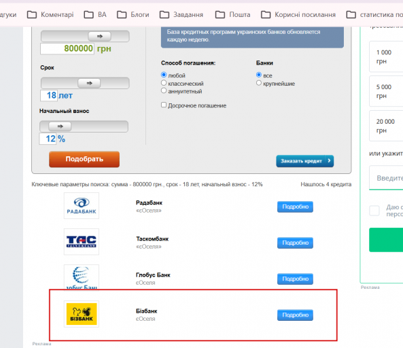
Task: Click the Нашлось 4 кредита text
Action: (326, 184)
